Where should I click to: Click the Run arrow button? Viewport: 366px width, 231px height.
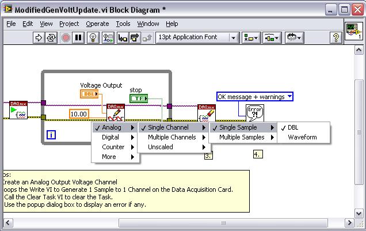click(x=39, y=37)
